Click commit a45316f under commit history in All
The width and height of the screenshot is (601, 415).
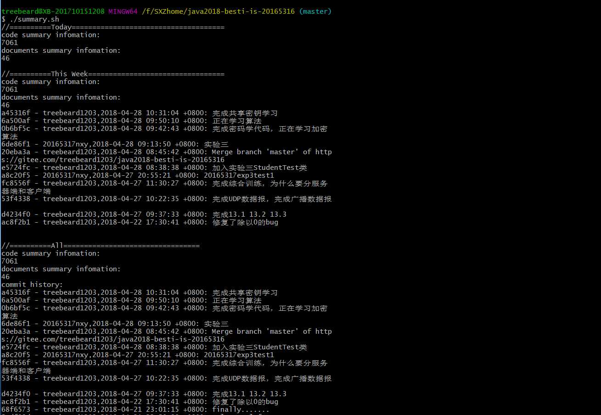click(140, 292)
